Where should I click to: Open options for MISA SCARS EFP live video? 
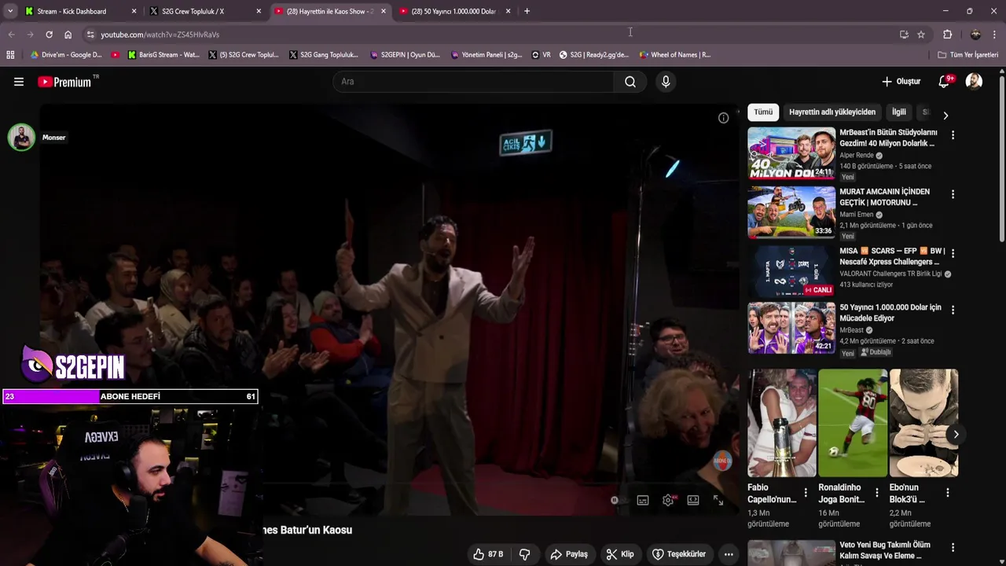coord(953,253)
